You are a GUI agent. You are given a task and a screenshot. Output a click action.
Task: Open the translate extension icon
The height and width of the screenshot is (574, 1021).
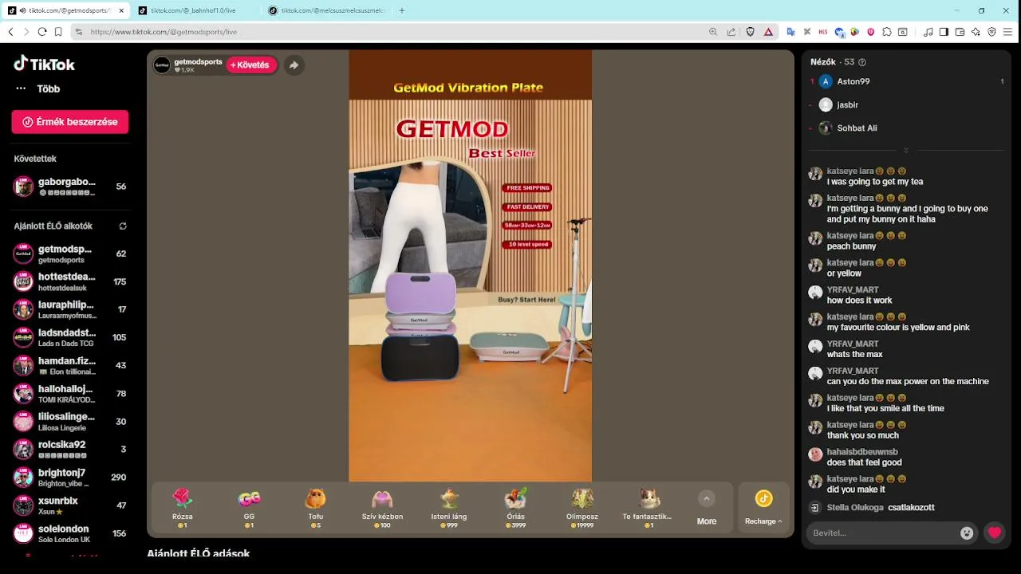coord(790,32)
